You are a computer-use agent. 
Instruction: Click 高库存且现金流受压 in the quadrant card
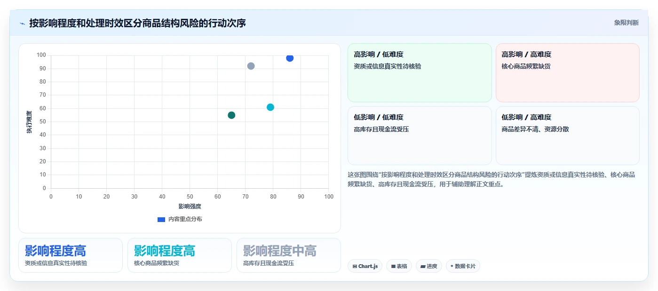381,129
